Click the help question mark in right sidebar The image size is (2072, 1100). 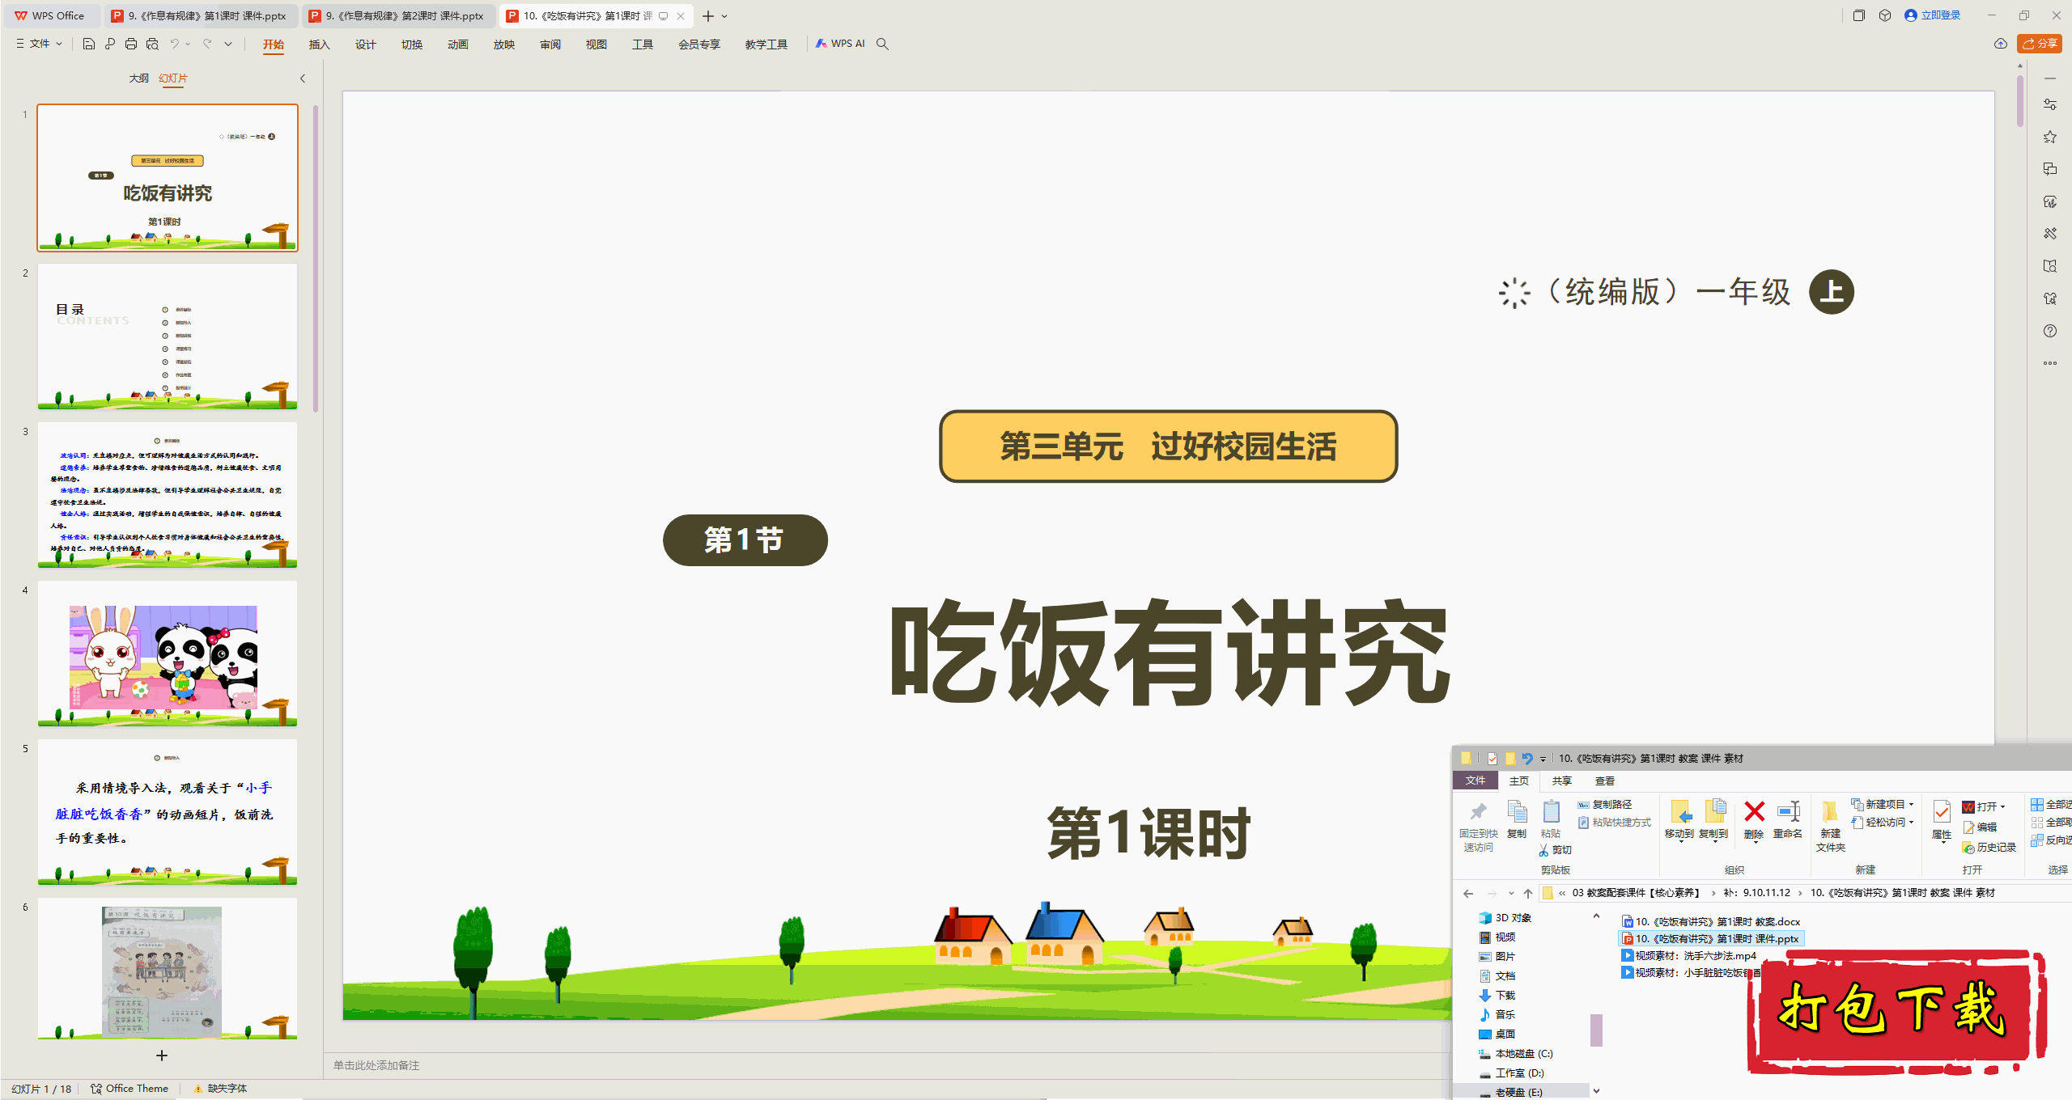2050,331
